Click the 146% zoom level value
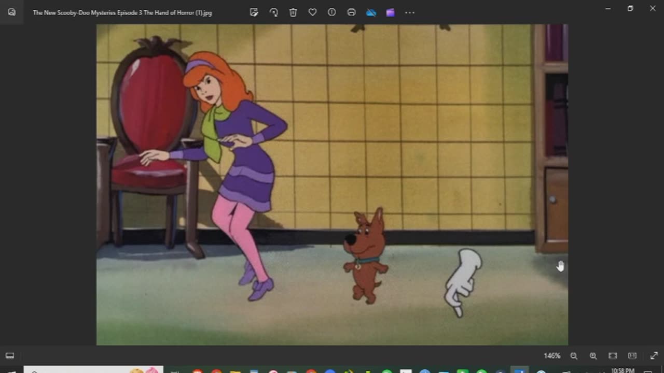The width and height of the screenshot is (664, 373). click(x=552, y=356)
